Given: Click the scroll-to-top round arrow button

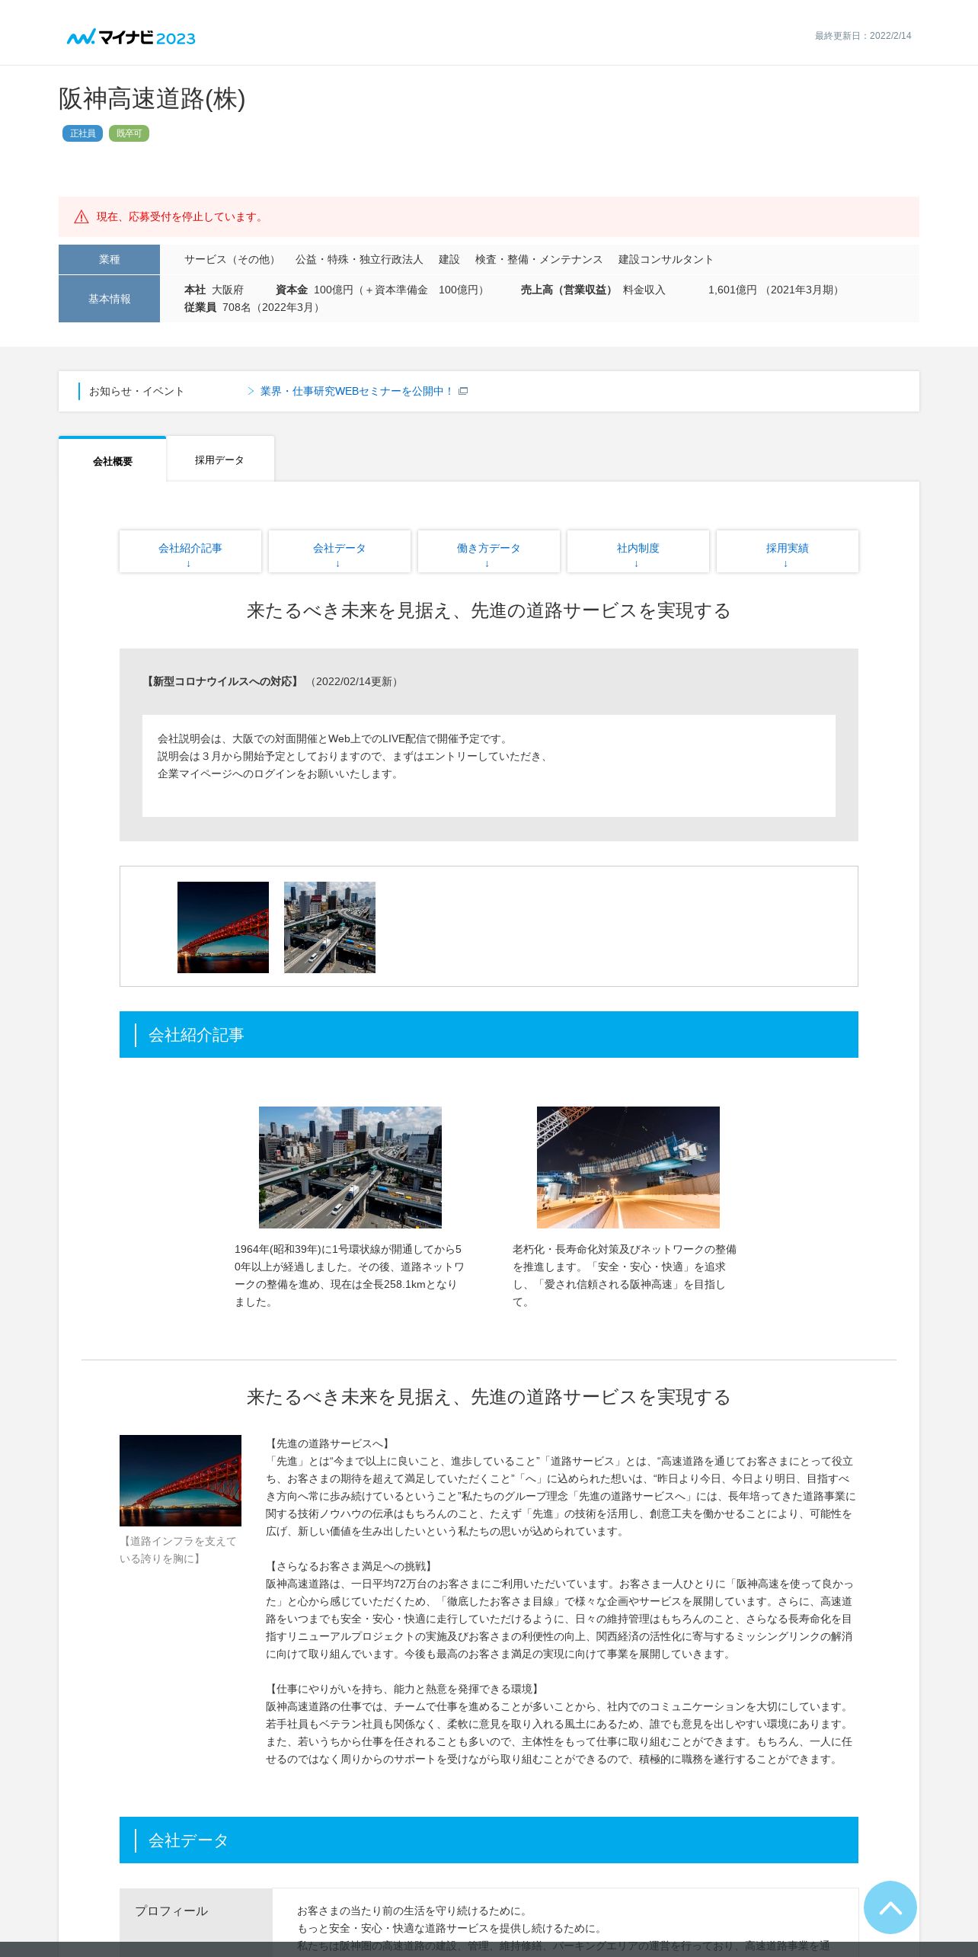Looking at the screenshot, I should 890,1907.
